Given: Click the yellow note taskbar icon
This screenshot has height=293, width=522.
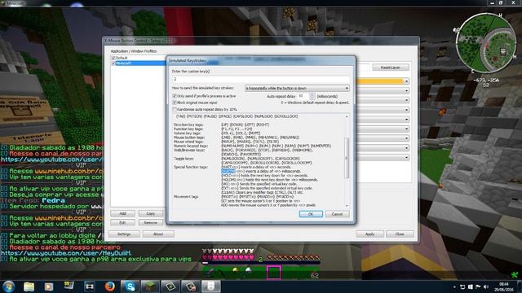Looking at the screenshot, I should [x=69, y=286].
